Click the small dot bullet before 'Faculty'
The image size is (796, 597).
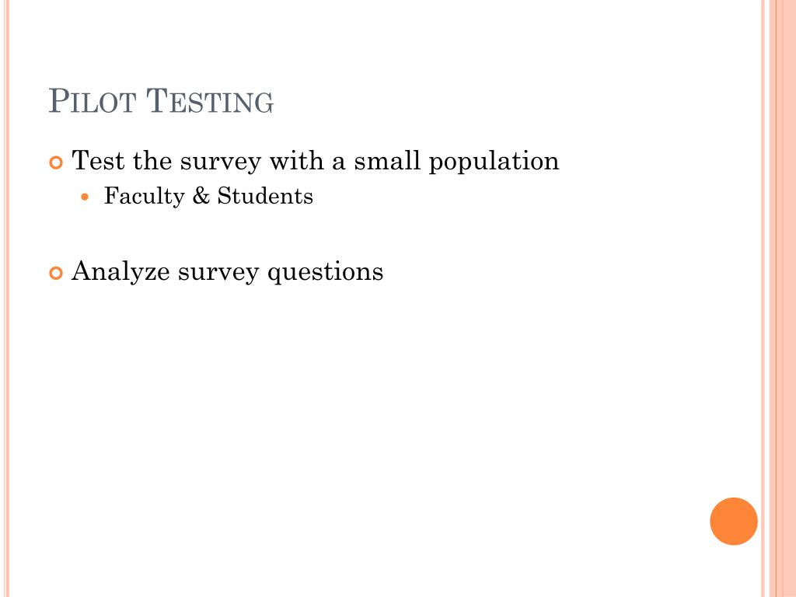85,197
